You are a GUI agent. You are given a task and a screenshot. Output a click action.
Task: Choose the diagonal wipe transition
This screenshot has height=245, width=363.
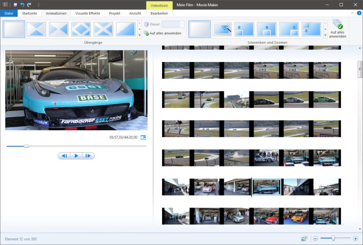125,29
